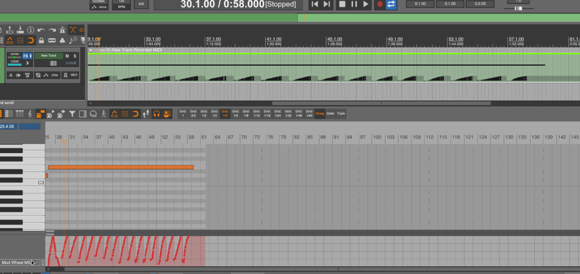This screenshot has height=274, width=580.
Task: Click the music note with grid icon
Action: pos(73,40)
